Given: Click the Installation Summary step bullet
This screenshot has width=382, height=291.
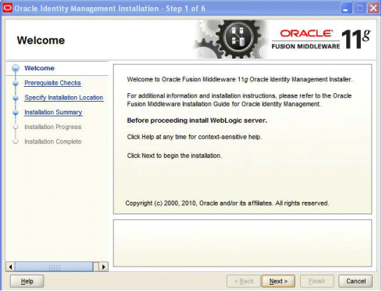Looking at the screenshot, I should click(x=16, y=113).
